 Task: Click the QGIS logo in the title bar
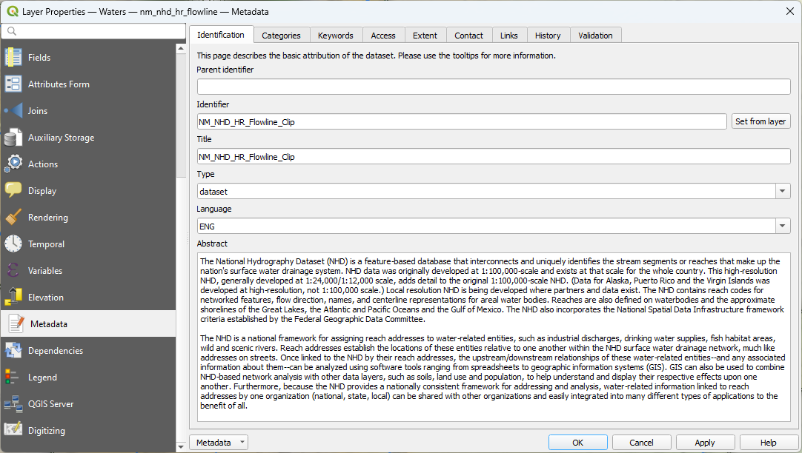13,11
